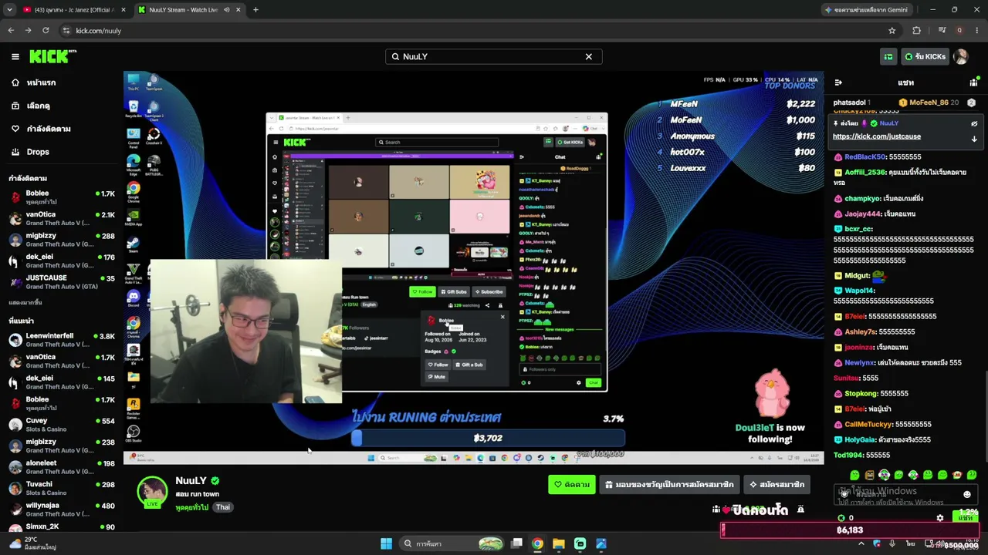988x555 pixels.
Task: Close the NuuLY Stream browser tab
Action: tap(239, 10)
